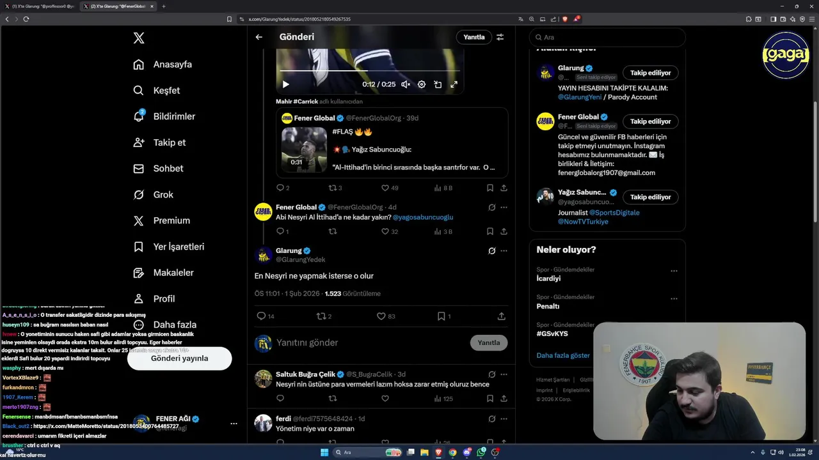Viewport: 819px width, 460px height.
Task: Open Keşfet explore page
Action: tap(156, 91)
